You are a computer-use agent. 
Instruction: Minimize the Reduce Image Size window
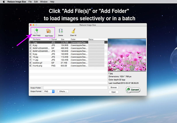pyautogui.click(x=34, y=25)
